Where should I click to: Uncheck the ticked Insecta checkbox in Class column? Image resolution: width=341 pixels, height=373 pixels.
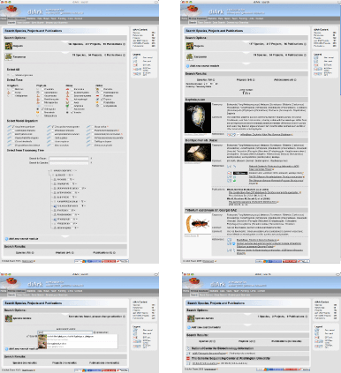click(x=72, y=112)
